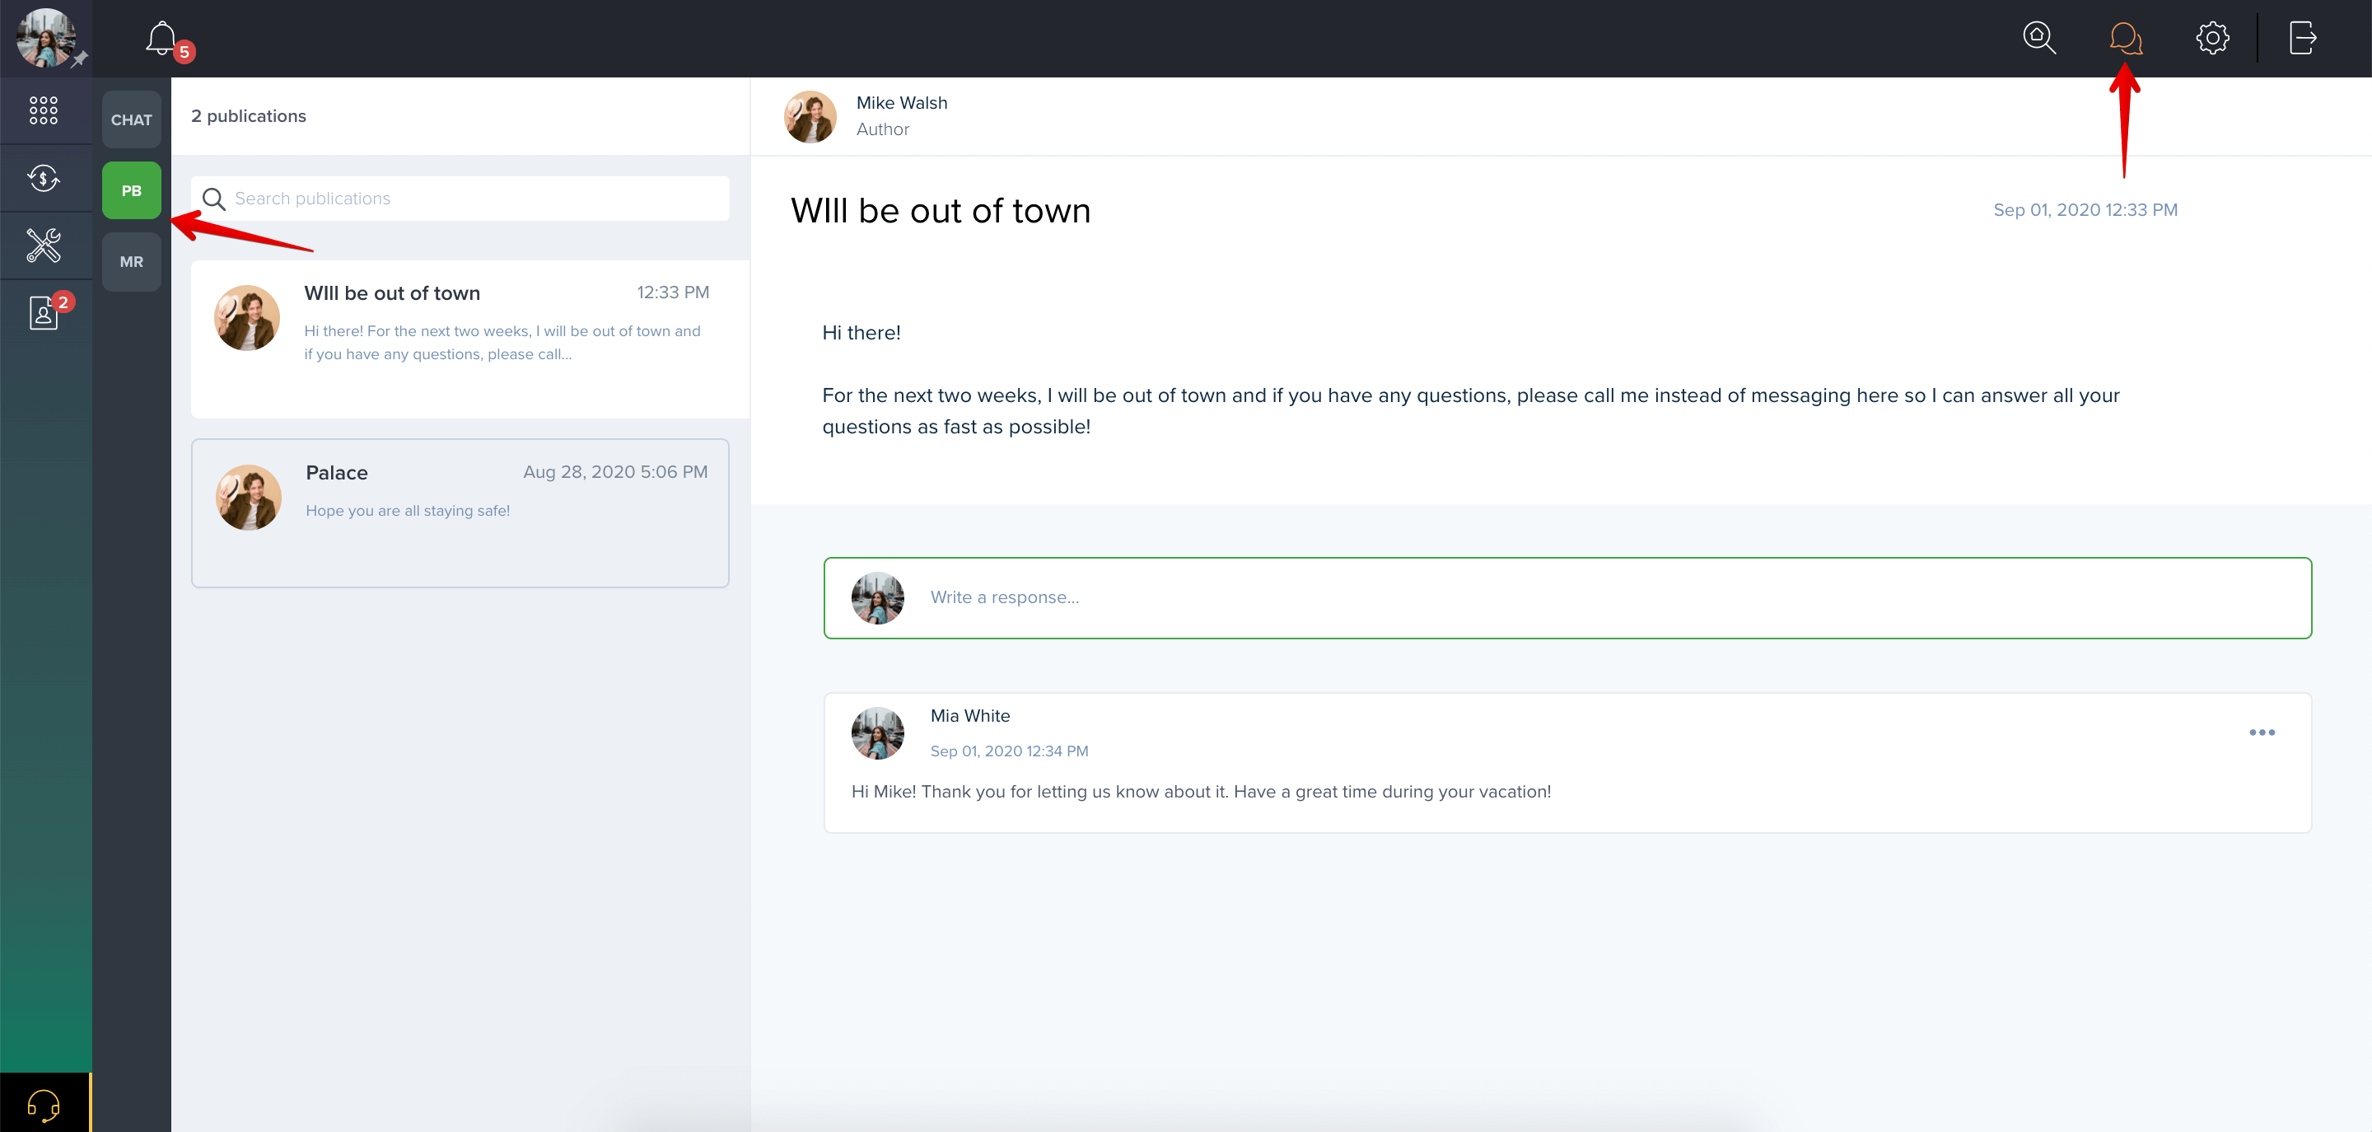Click Mike Walsh's avatar on the Palace card
The image size is (2372, 1132).
[x=249, y=498]
